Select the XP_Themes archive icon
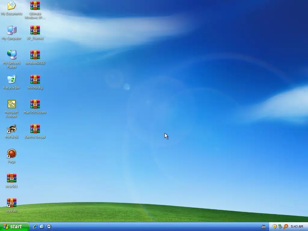The width and height of the screenshot is (308, 231). point(35,33)
